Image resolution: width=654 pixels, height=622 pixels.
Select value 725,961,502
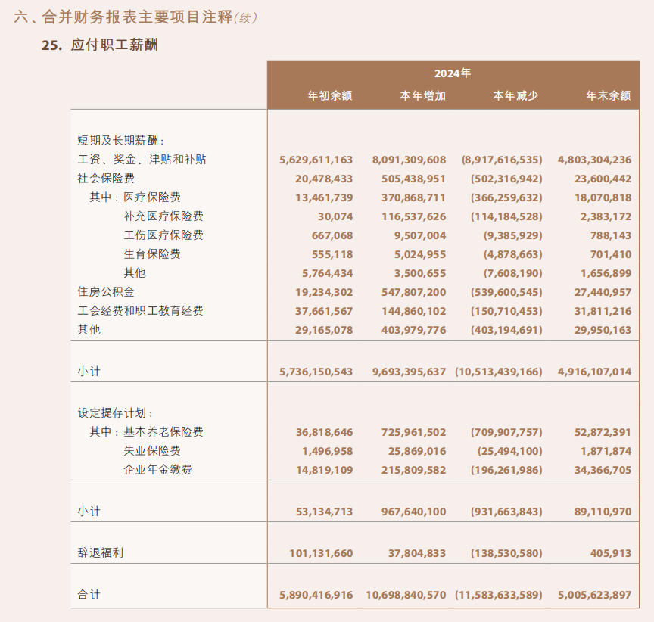point(413,432)
